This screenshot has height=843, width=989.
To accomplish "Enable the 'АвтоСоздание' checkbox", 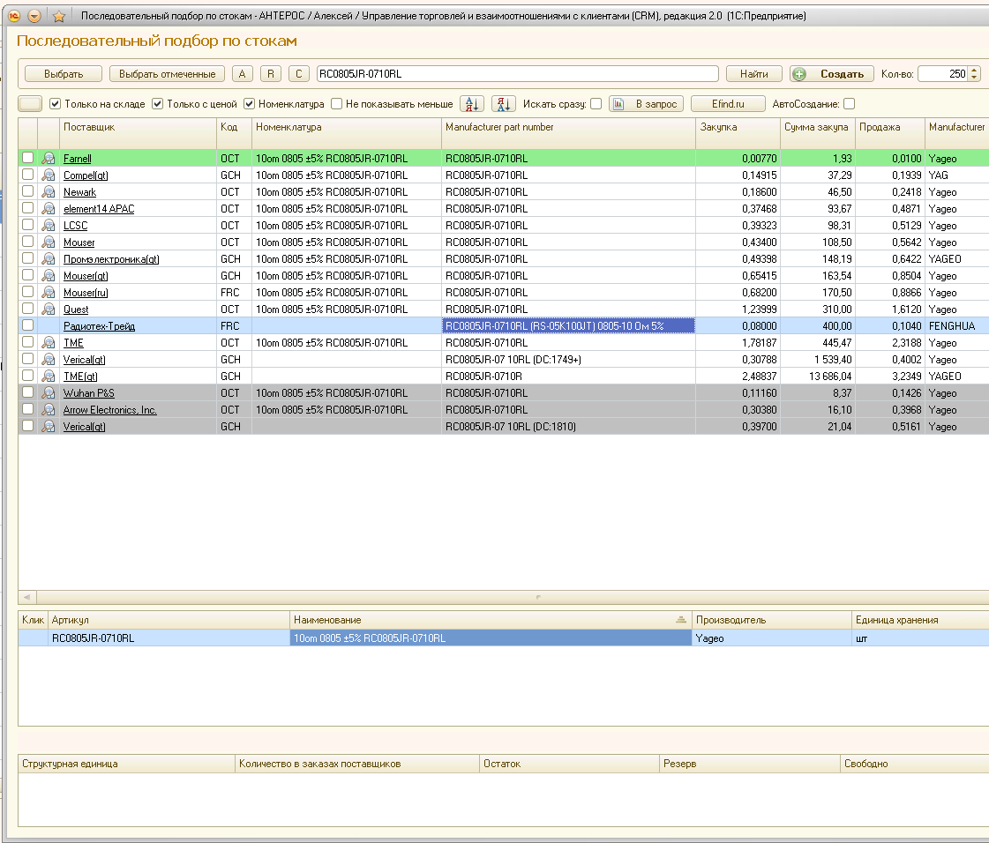I will [x=849, y=104].
